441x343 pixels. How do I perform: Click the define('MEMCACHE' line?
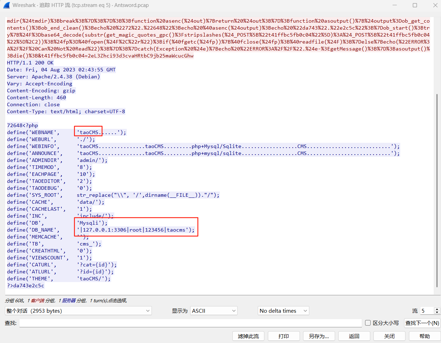[x=48, y=237]
